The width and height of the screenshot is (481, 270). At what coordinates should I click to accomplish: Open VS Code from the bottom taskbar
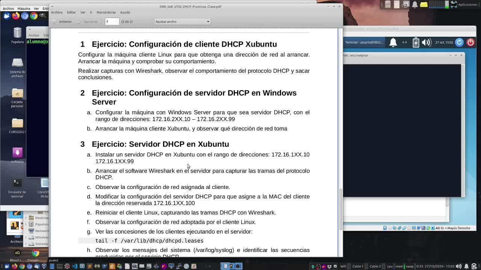point(74,266)
